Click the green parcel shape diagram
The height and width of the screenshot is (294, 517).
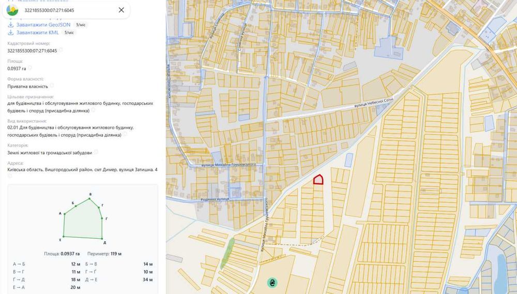[83, 219]
